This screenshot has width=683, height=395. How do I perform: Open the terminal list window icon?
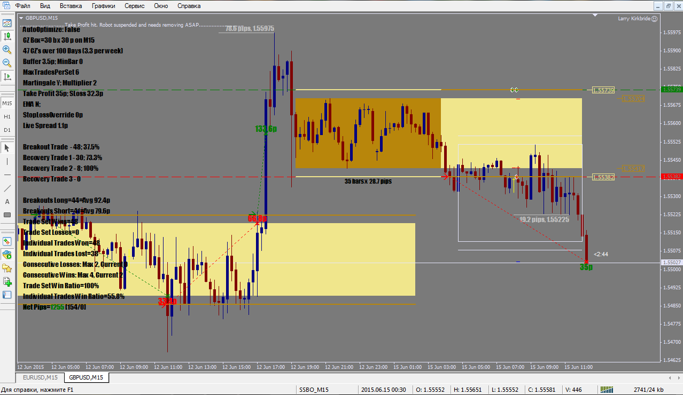7,295
